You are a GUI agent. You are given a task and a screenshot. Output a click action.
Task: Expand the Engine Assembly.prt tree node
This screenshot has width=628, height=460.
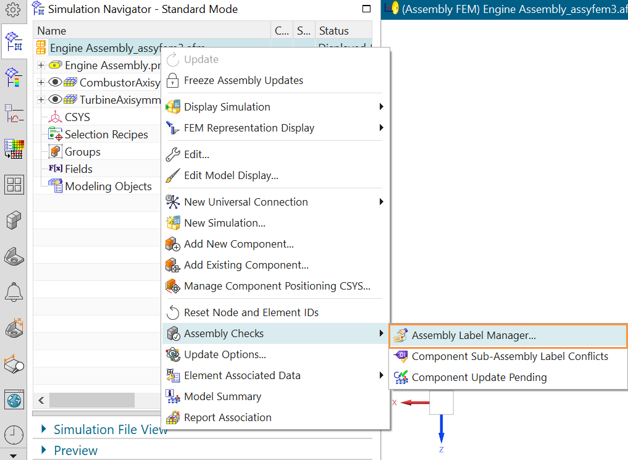(x=41, y=65)
